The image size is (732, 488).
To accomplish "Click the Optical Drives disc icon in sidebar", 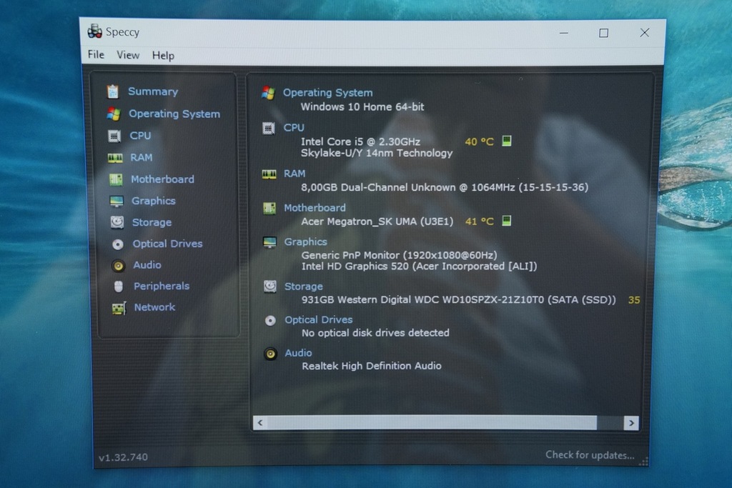I will pos(118,244).
